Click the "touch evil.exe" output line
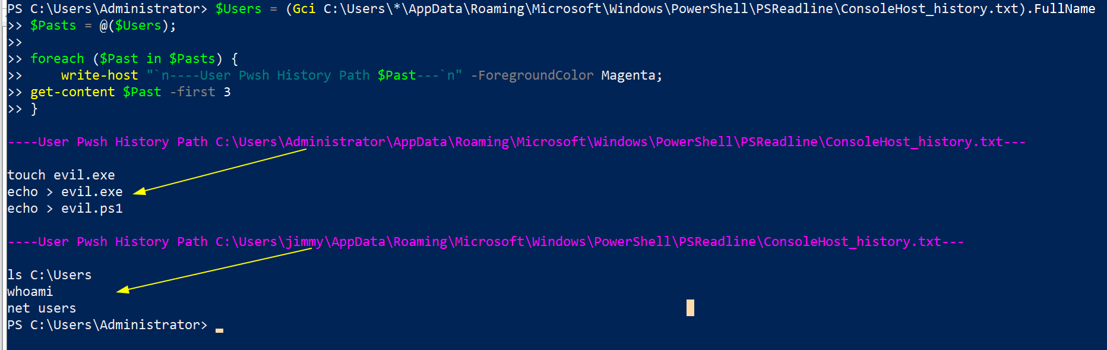Screen dimensions: 1107x350 [61, 175]
